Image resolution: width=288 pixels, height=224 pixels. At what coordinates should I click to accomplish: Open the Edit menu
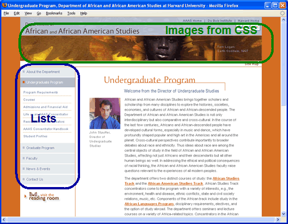click(17, 13)
